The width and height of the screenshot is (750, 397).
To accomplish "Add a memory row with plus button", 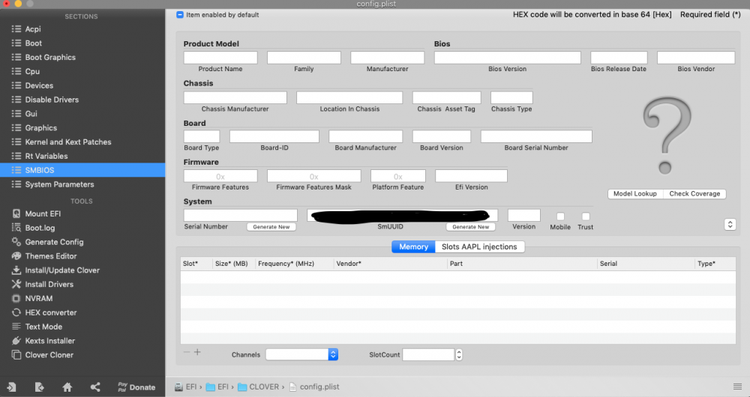I will 197,352.
